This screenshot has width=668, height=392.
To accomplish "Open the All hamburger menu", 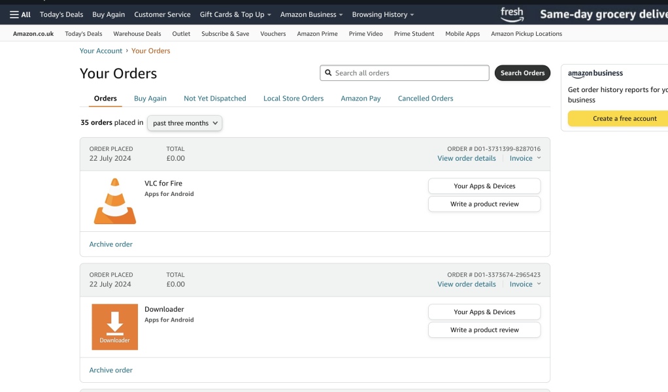I will tap(20, 14).
